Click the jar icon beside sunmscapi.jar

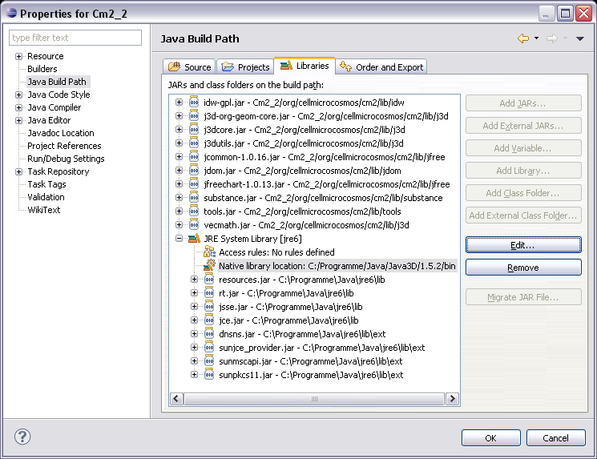(x=209, y=360)
